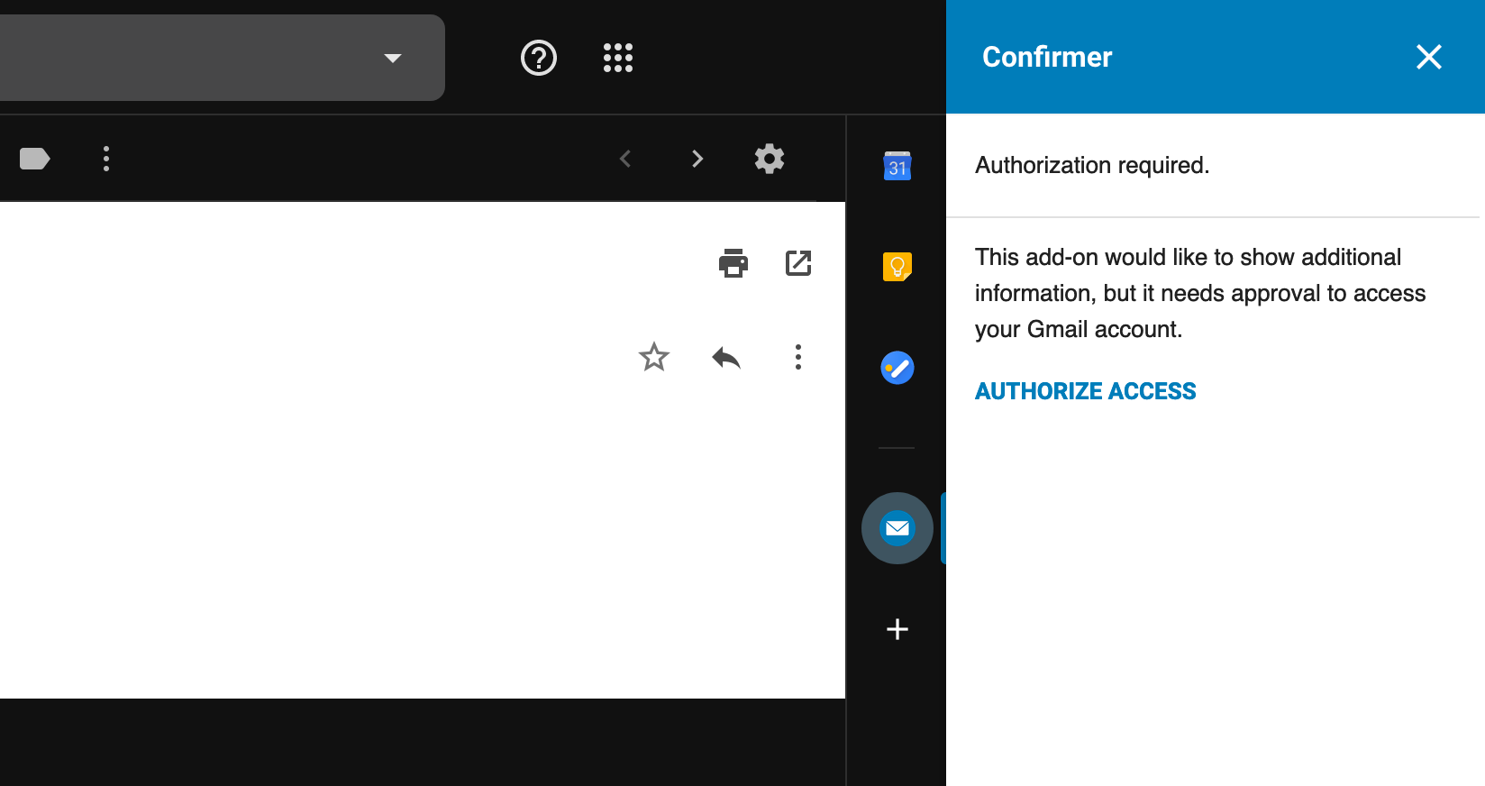This screenshot has width=1485, height=786.
Task: Open the message in a new window
Action: [798, 263]
